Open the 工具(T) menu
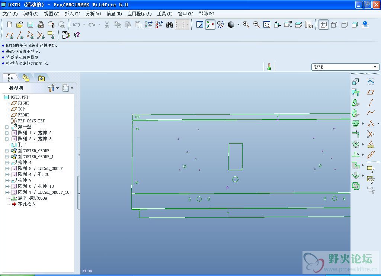381x276 pixels. pos(165,14)
